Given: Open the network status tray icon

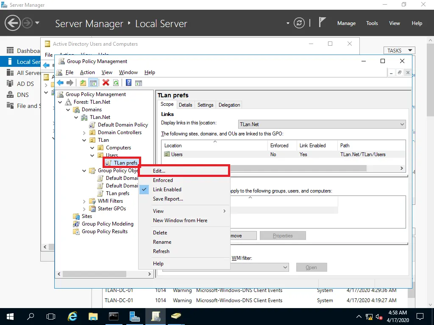Looking at the screenshot, I should click(x=369, y=317).
